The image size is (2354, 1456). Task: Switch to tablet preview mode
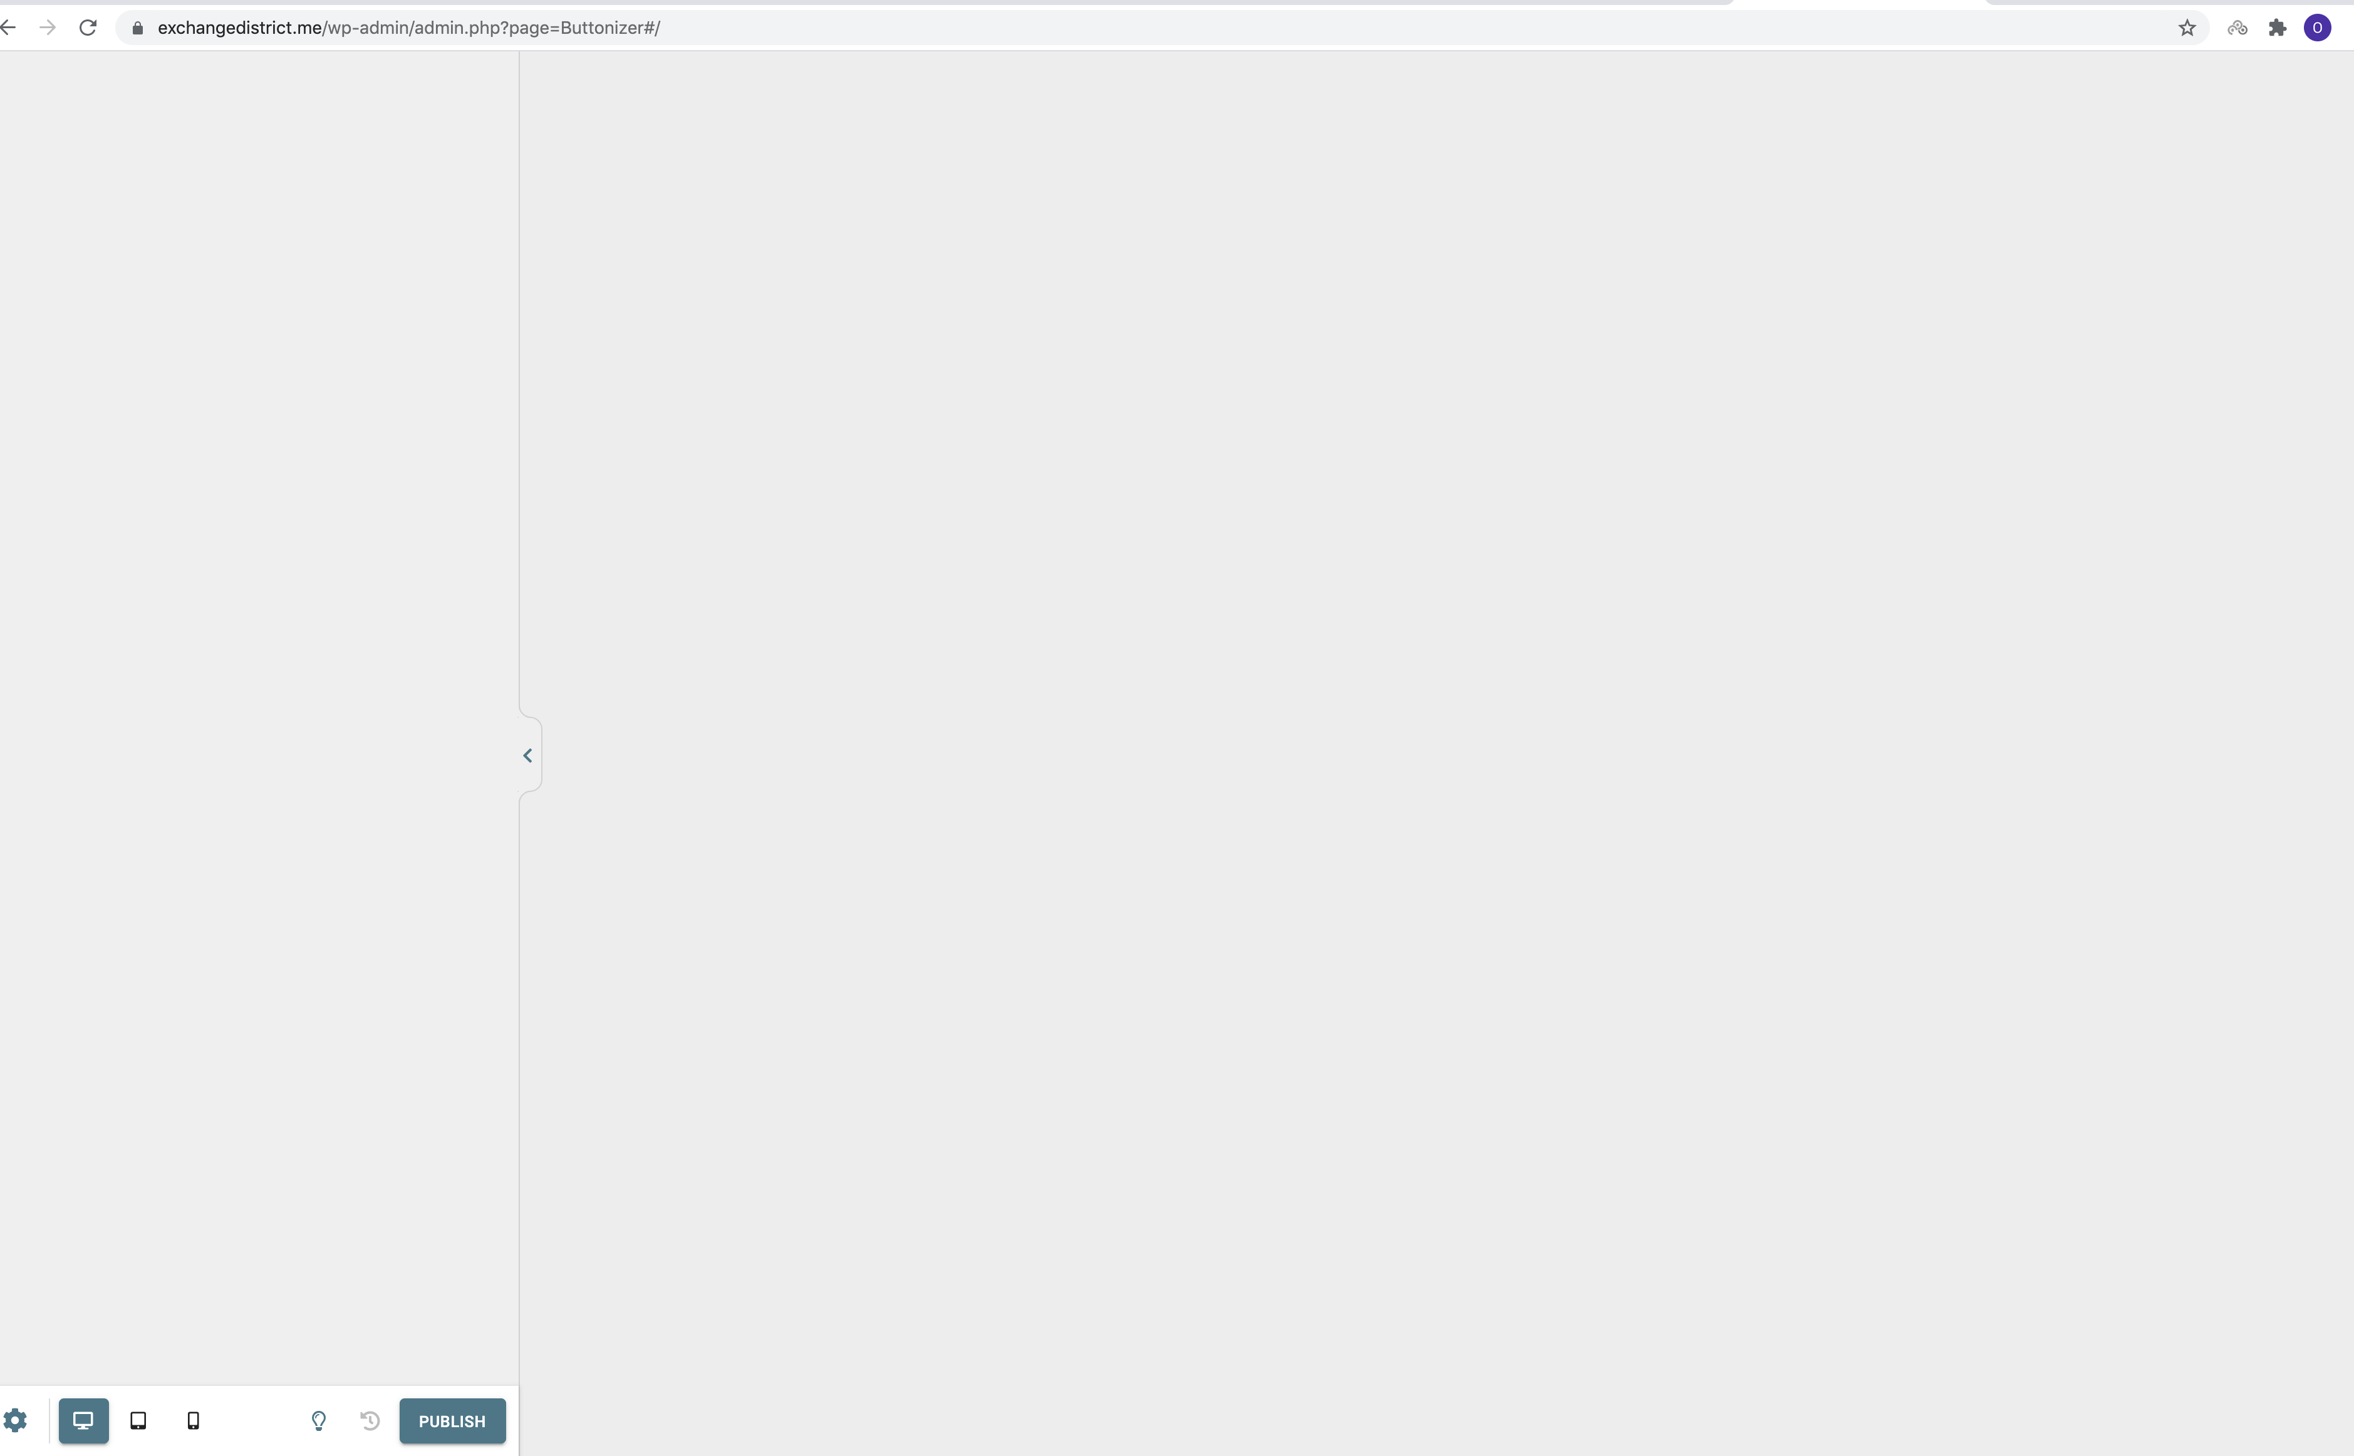[138, 1420]
